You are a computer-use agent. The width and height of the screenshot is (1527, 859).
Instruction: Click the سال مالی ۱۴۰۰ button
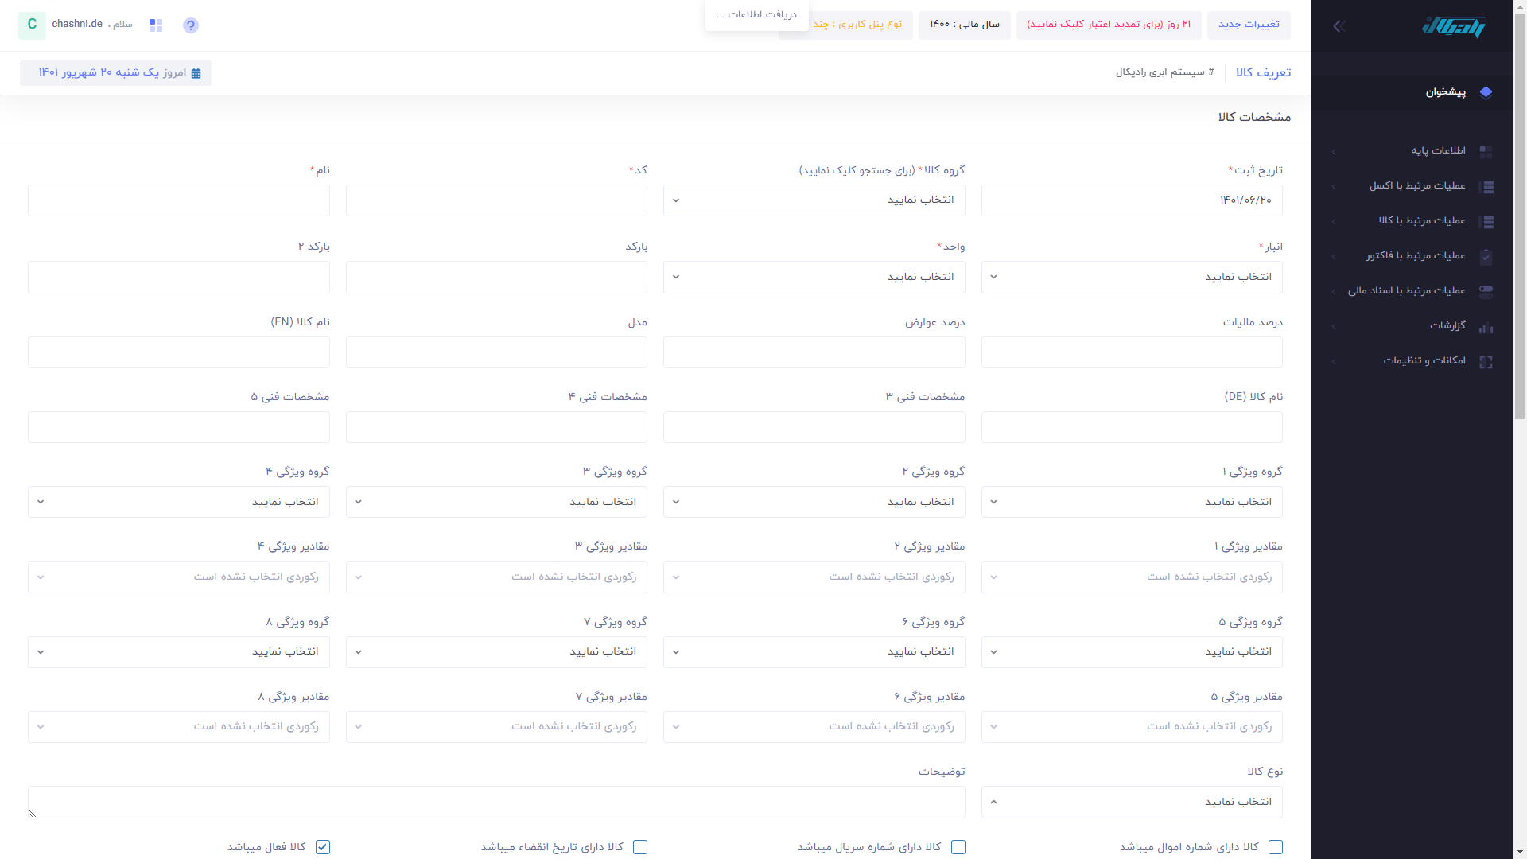[x=965, y=25]
